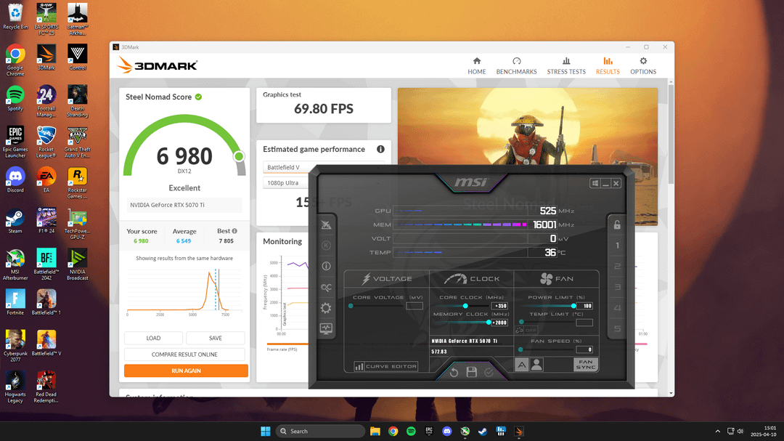Open Steam desktop shortcut
The height and width of the screenshot is (441, 784).
point(15,221)
